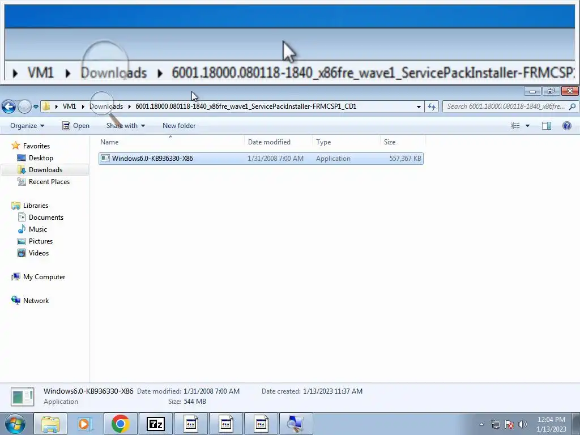
Task: Open Recent Places in navigation pane
Action: pyautogui.click(x=49, y=182)
